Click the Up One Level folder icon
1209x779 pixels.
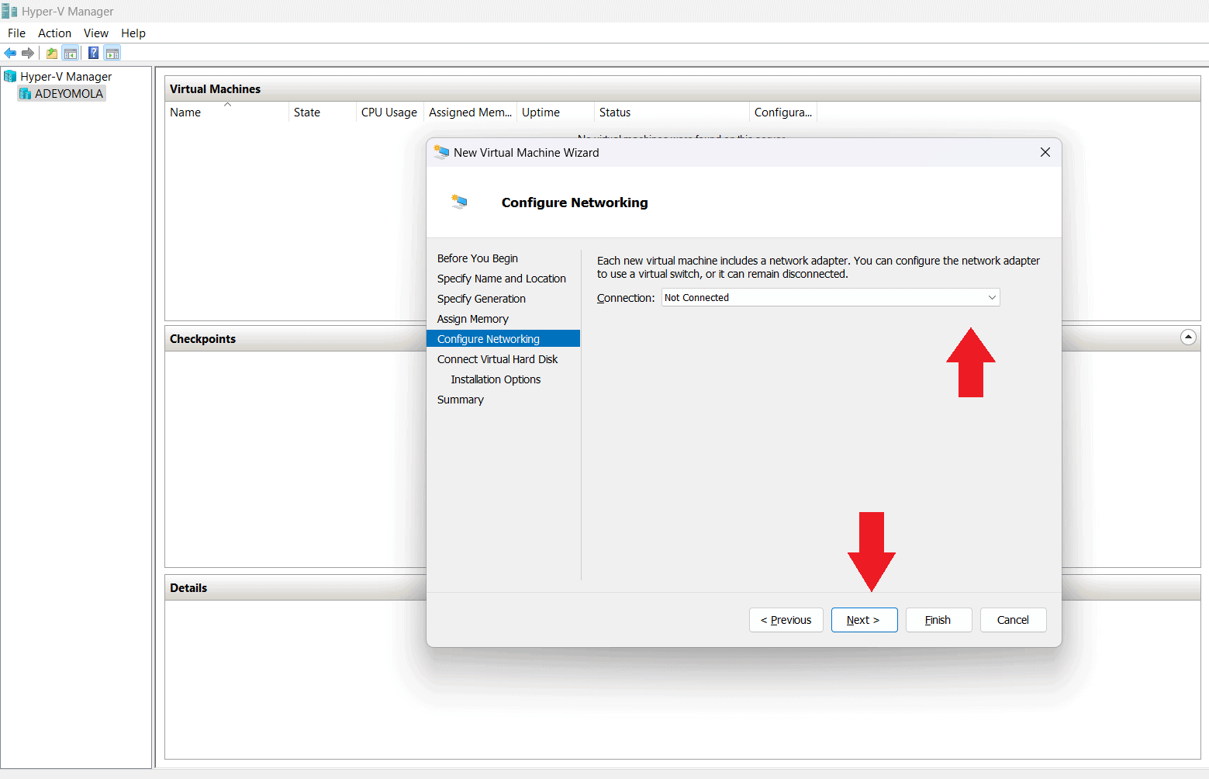pos(52,53)
